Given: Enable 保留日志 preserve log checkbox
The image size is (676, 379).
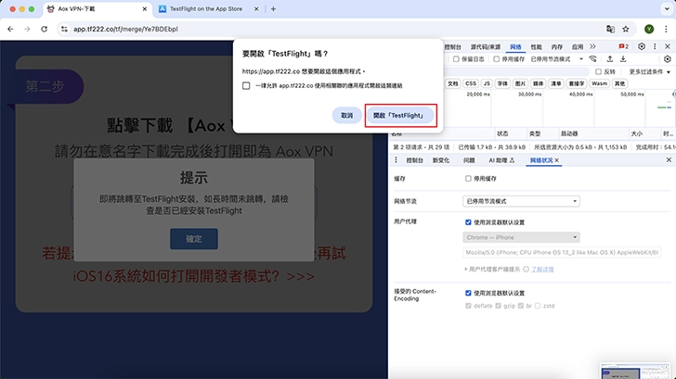Looking at the screenshot, I should pyautogui.click(x=456, y=59).
